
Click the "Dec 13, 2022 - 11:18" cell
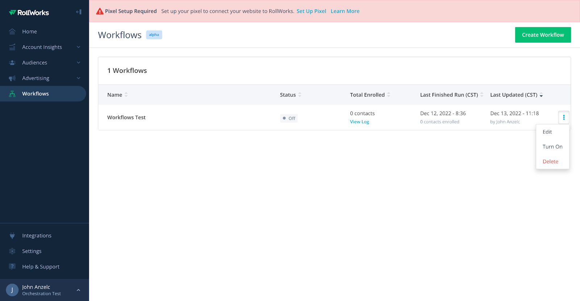pos(514,114)
